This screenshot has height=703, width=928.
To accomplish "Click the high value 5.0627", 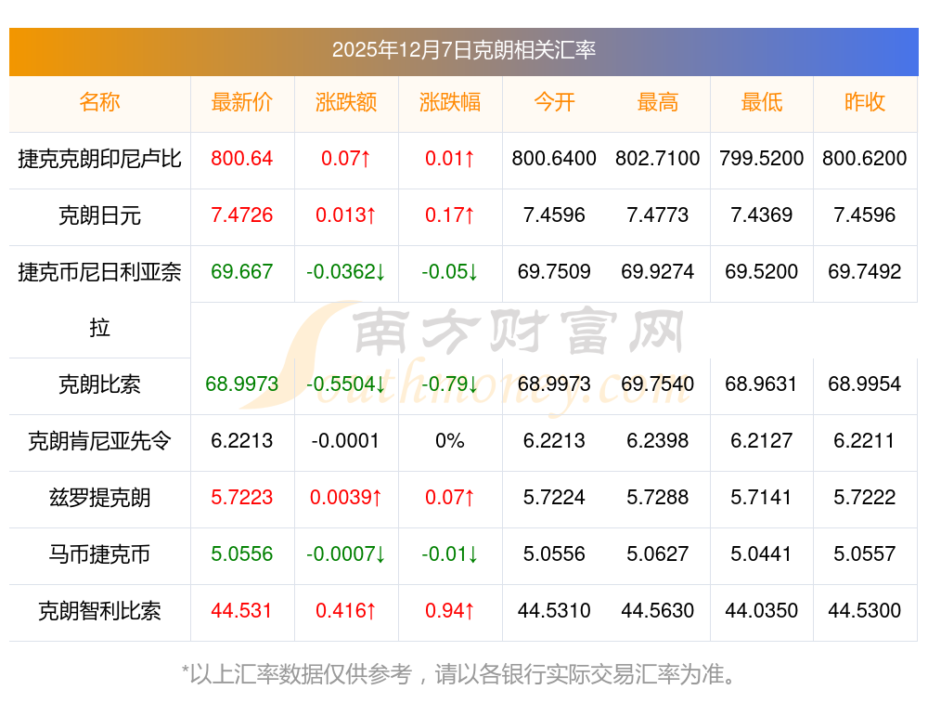I will coord(658,554).
